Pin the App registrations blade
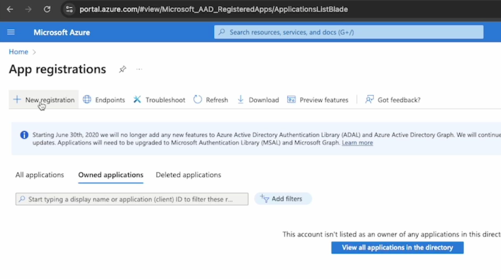Image resolution: width=501 pixels, height=279 pixels. click(122, 69)
